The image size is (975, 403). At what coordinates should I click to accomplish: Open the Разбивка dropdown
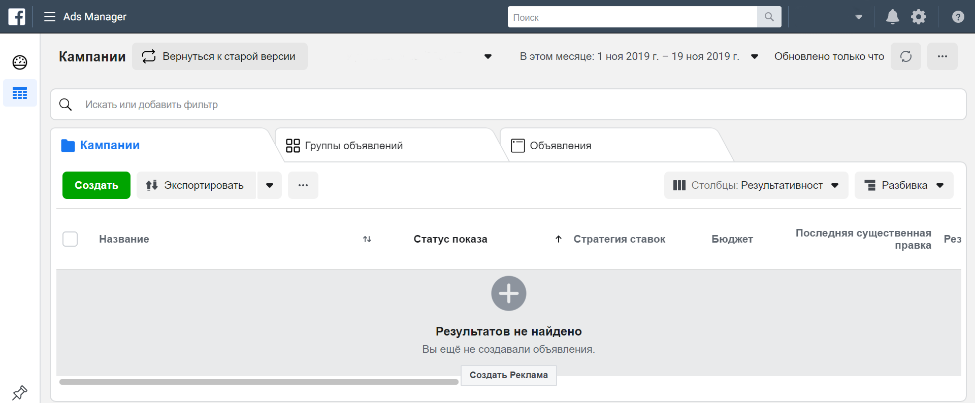point(904,185)
